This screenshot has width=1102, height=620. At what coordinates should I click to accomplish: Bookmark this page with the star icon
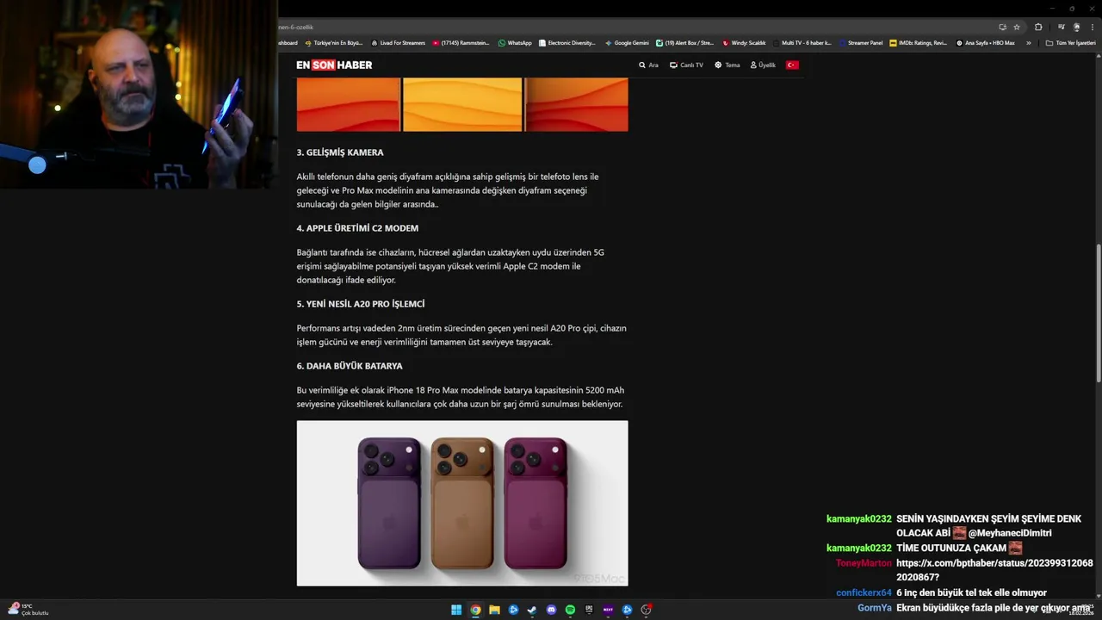[x=1017, y=27]
